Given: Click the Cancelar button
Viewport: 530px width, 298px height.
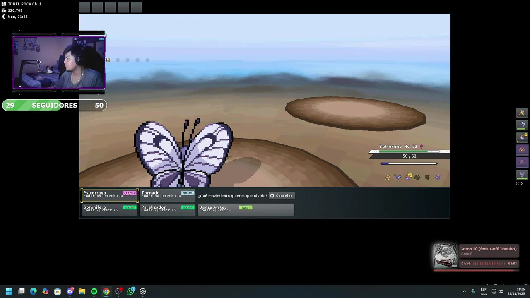Looking at the screenshot, I should (282, 195).
